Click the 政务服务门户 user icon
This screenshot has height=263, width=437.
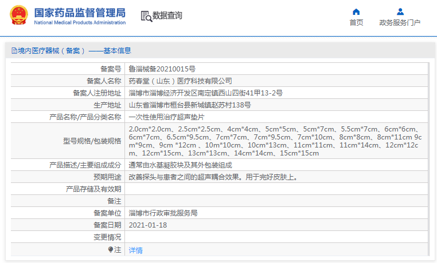point(400,11)
